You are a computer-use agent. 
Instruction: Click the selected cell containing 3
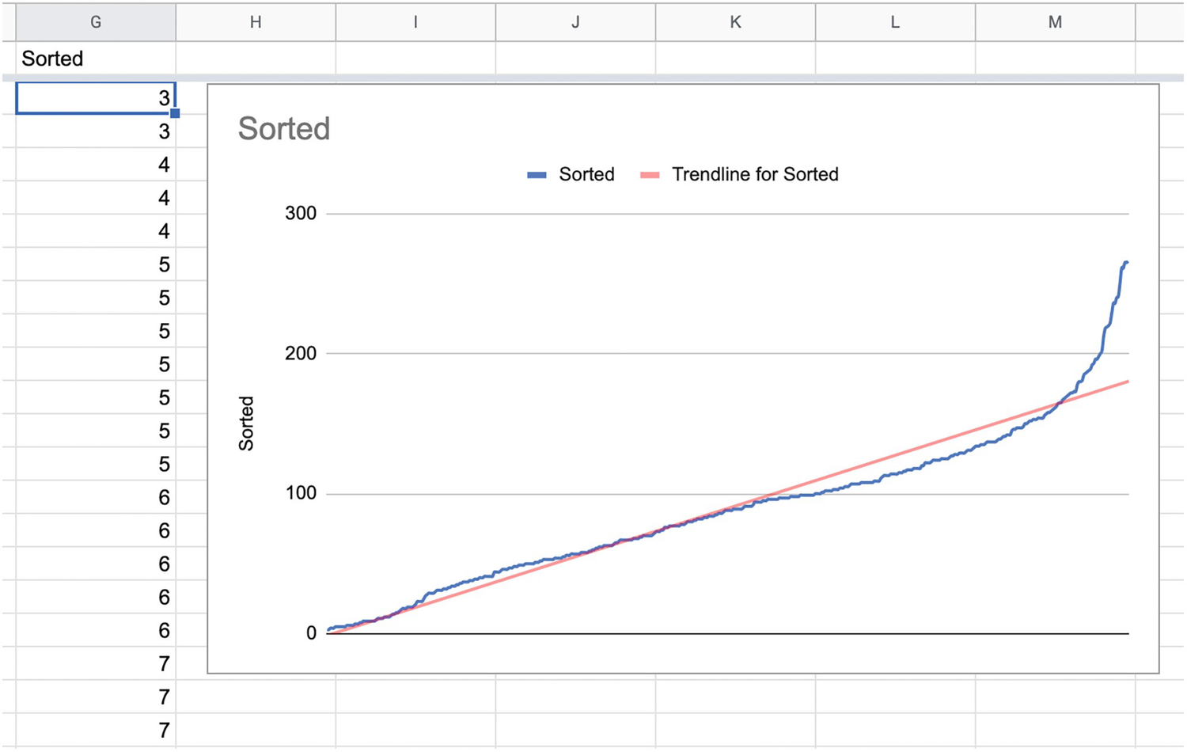96,98
